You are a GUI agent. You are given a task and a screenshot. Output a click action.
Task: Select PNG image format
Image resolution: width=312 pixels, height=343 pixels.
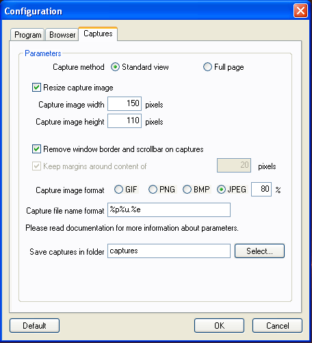153,190
